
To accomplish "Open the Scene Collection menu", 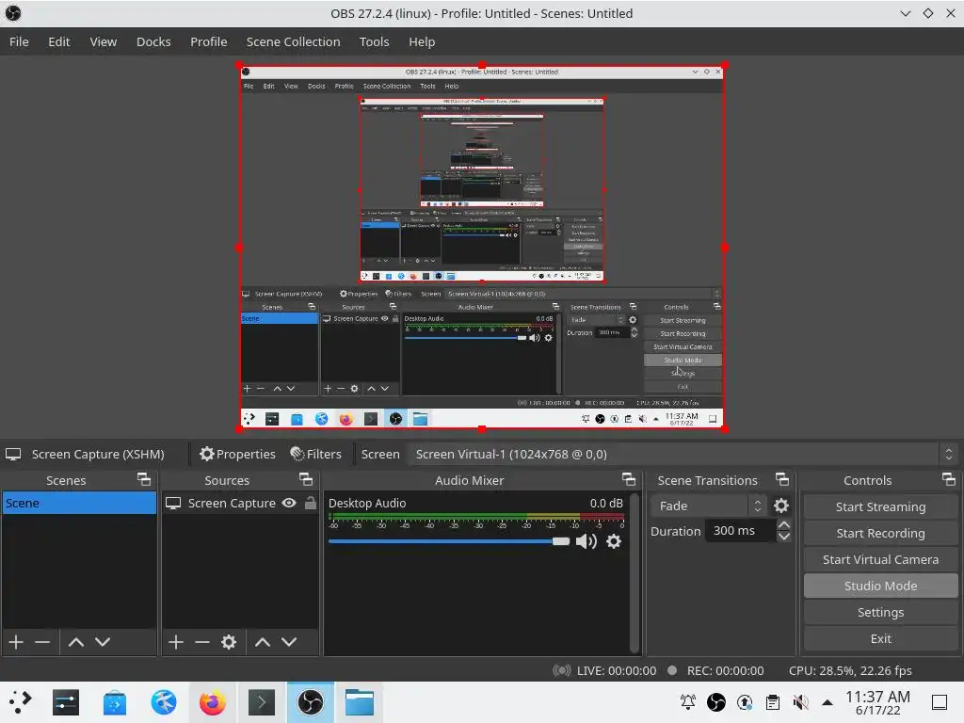I will point(294,41).
